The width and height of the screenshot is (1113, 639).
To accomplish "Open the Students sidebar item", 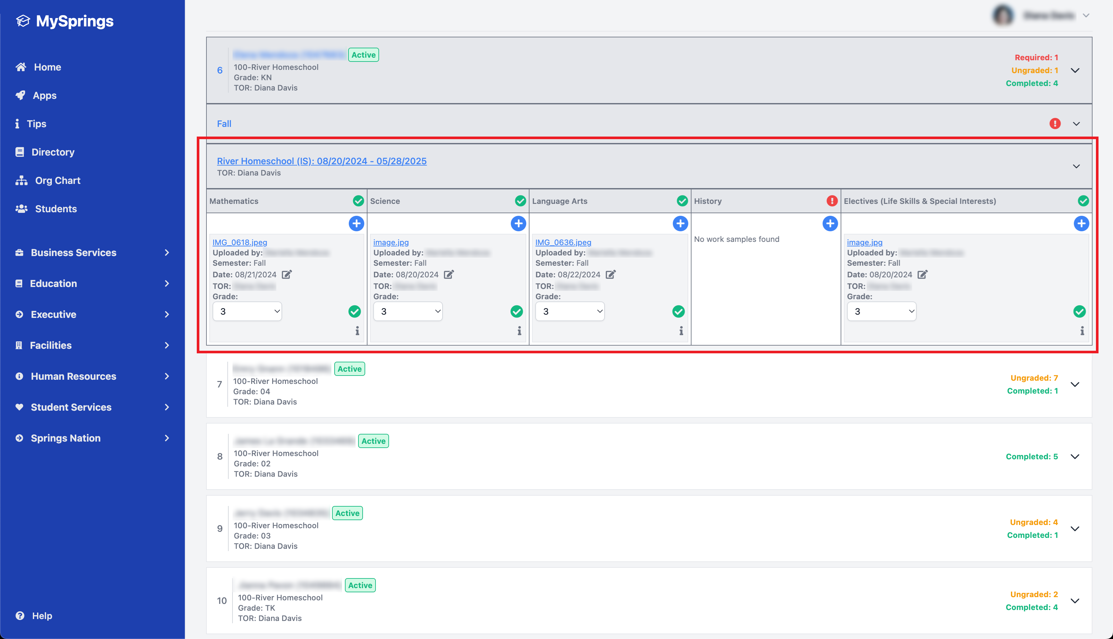I will point(56,209).
